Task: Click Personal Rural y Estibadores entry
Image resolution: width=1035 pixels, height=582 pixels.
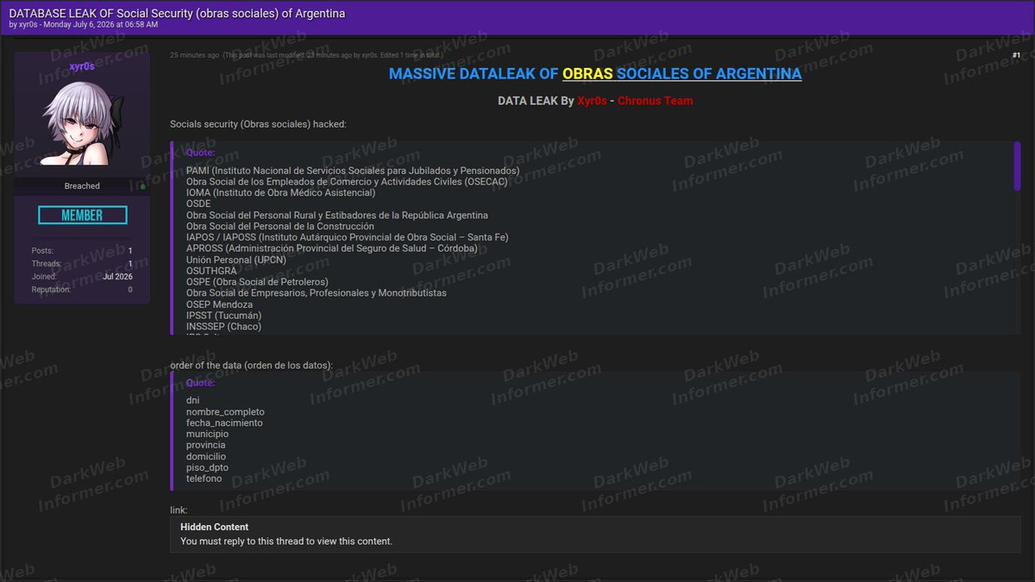Action: 337,216
